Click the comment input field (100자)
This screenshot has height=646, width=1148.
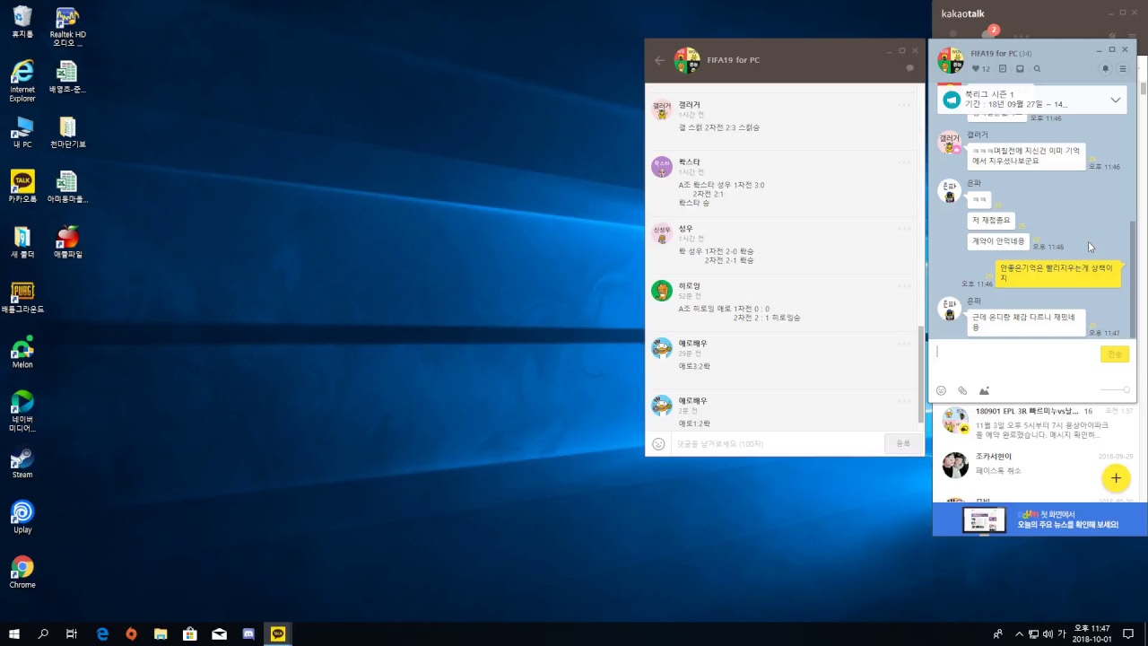(x=777, y=443)
